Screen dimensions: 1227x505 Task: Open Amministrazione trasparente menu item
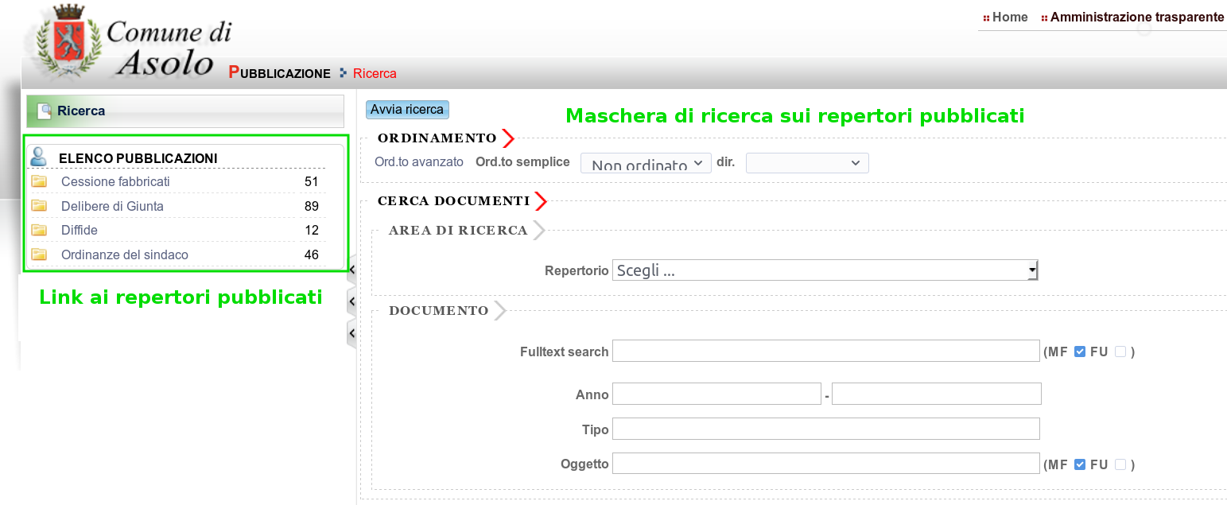(x=1136, y=17)
